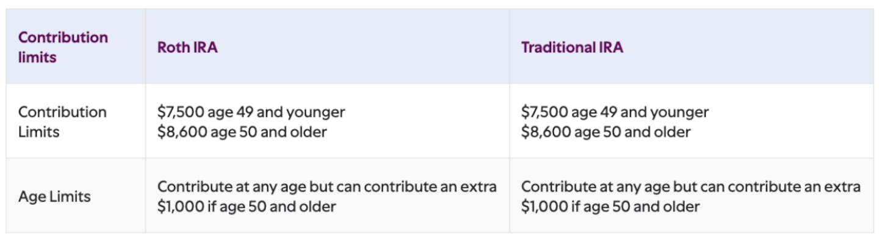The image size is (879, 243).
Task: Click the $7,500 amount under Roth IRA
Action: click(181, 113)
